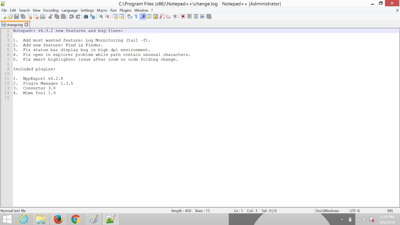Image resolution: width=400 pixels, height=225 pixels.
Task: Open the ? help menu
Action: tap(152, 10)
